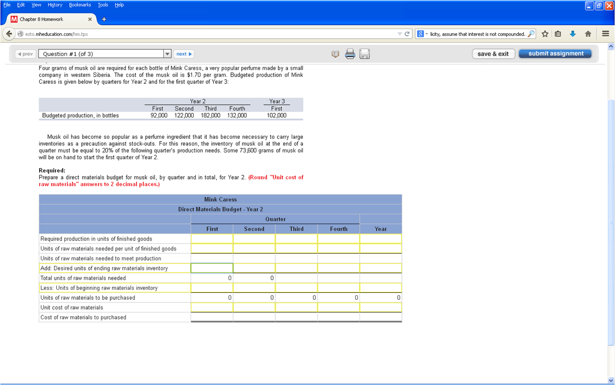Select Second quarter Unit cost of raw materials cell
Viewport: 615px width, 385px height.
click(x=254, y=308)
